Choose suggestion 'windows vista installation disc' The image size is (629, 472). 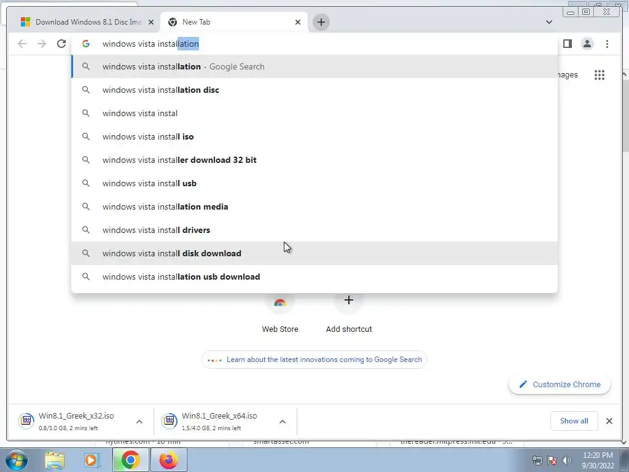314,90
